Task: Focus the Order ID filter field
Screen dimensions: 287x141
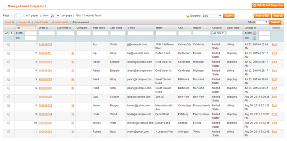Action: click(47, 33)
